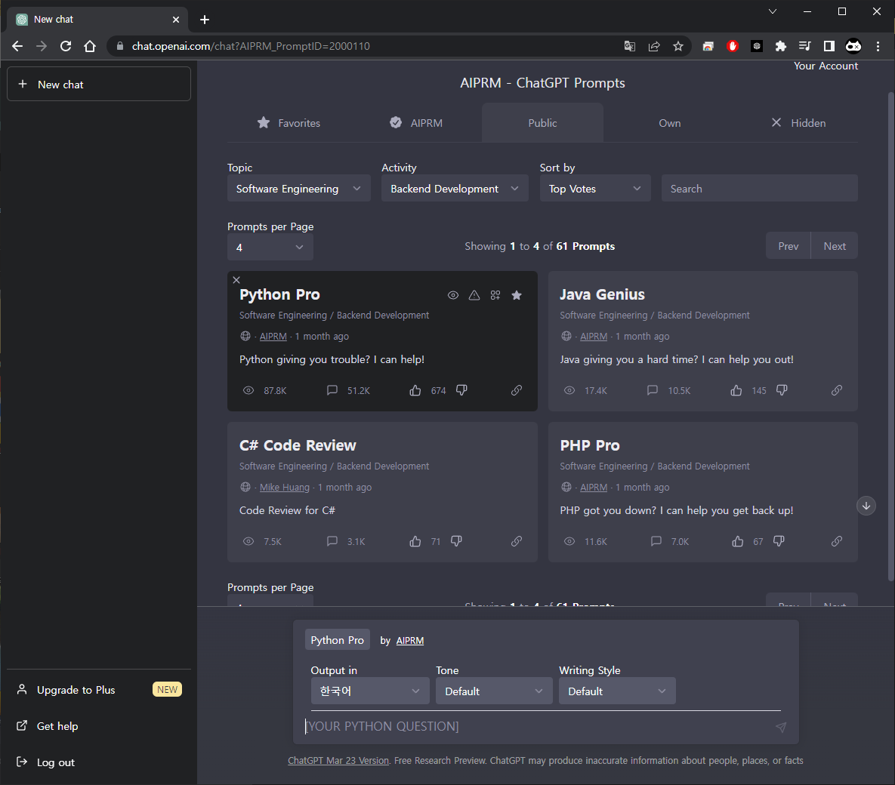Go to the Next page of prompts

[834, 246]
